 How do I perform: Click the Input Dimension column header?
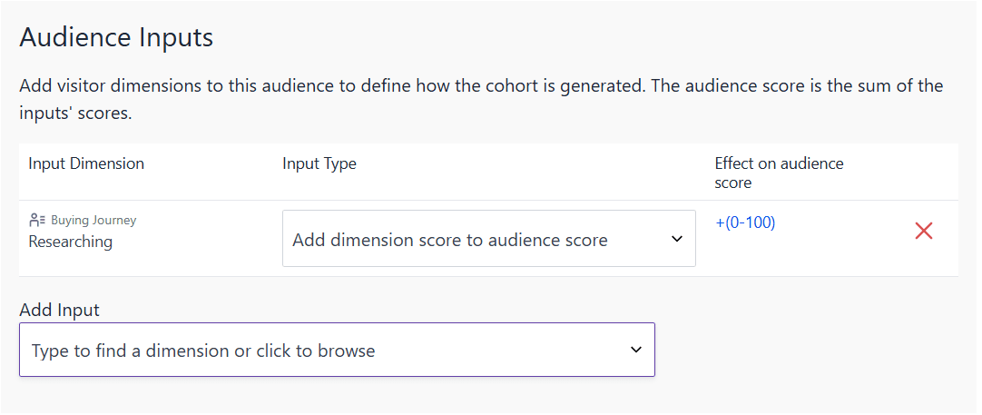(86, 163)
